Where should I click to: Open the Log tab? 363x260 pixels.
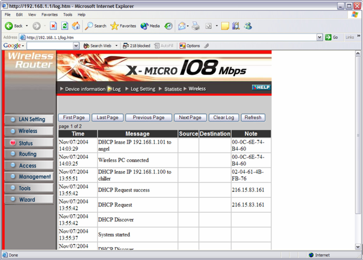[x=114, y=89]
